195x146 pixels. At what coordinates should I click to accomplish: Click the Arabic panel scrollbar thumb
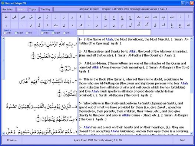point(3,60)
